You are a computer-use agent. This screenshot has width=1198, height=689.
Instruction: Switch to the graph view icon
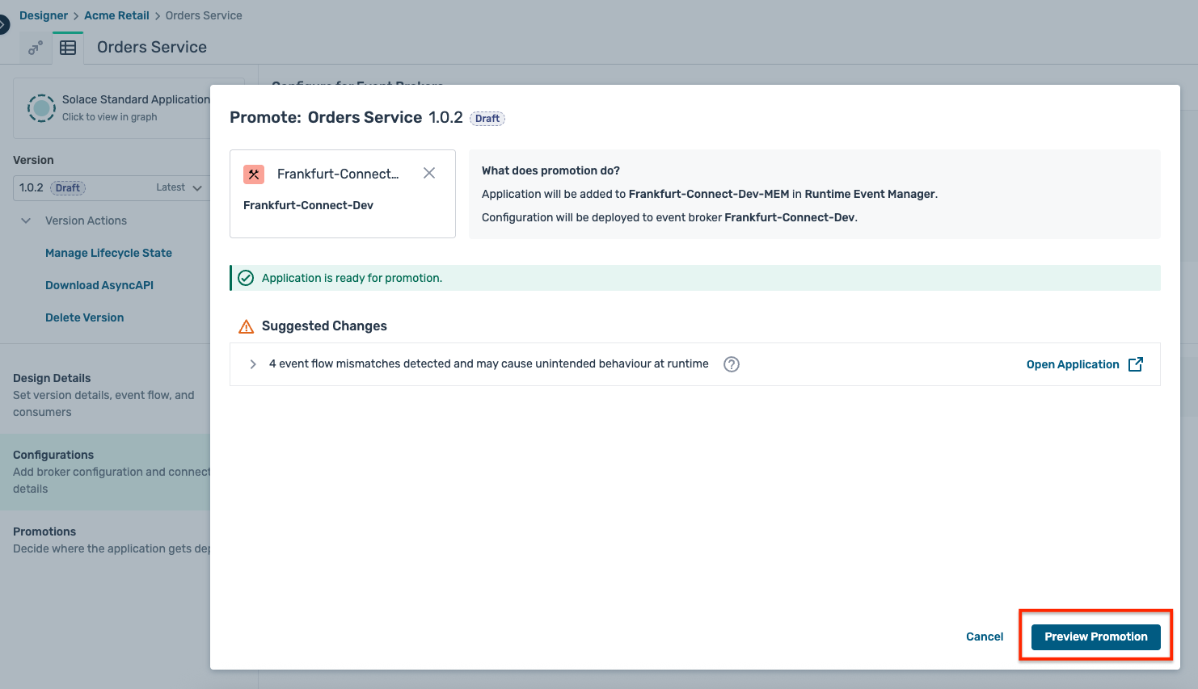click(x=34, y=48)
